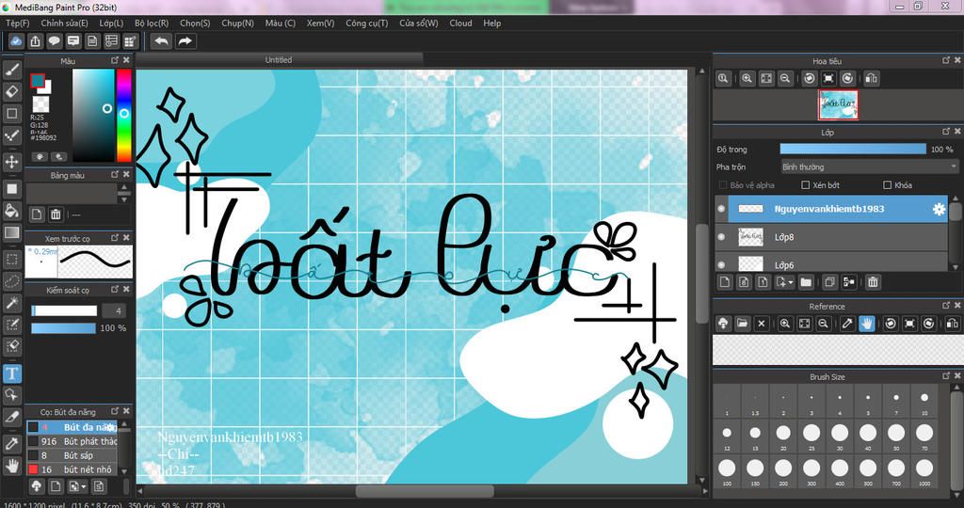This screenshot has height=508, width=964.
Task: Click the brush size value field
Action: tap(114, 310)
